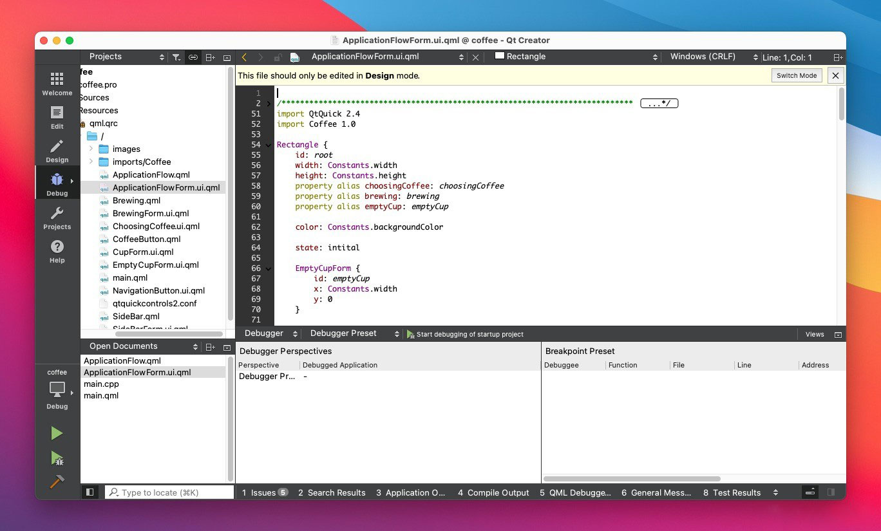The image size is (881, 531).
Task: Toggle synchronize with editor link icon
Action: [x=193, y=57]
